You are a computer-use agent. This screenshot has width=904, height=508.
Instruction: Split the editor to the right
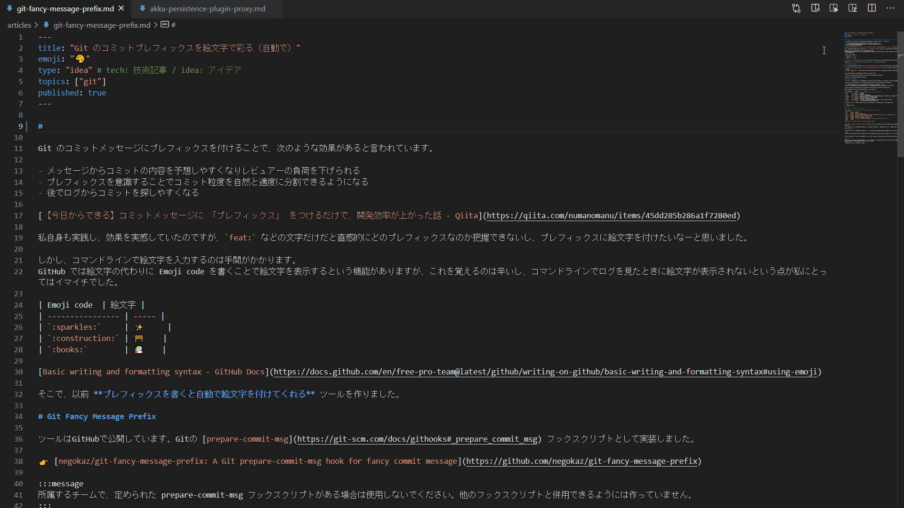click(x=872, y=8)
